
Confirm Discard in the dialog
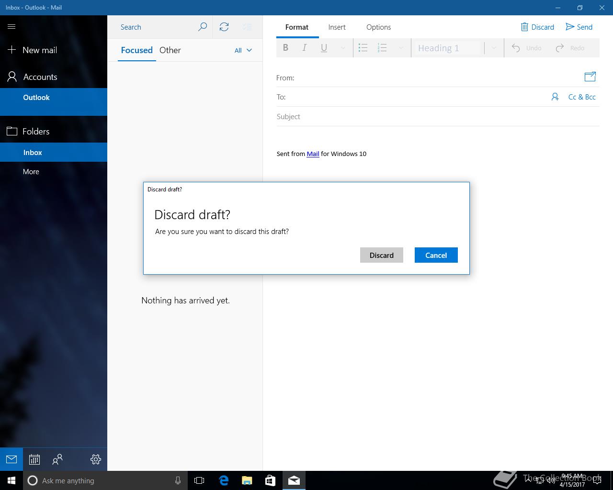tap(382, 255)
